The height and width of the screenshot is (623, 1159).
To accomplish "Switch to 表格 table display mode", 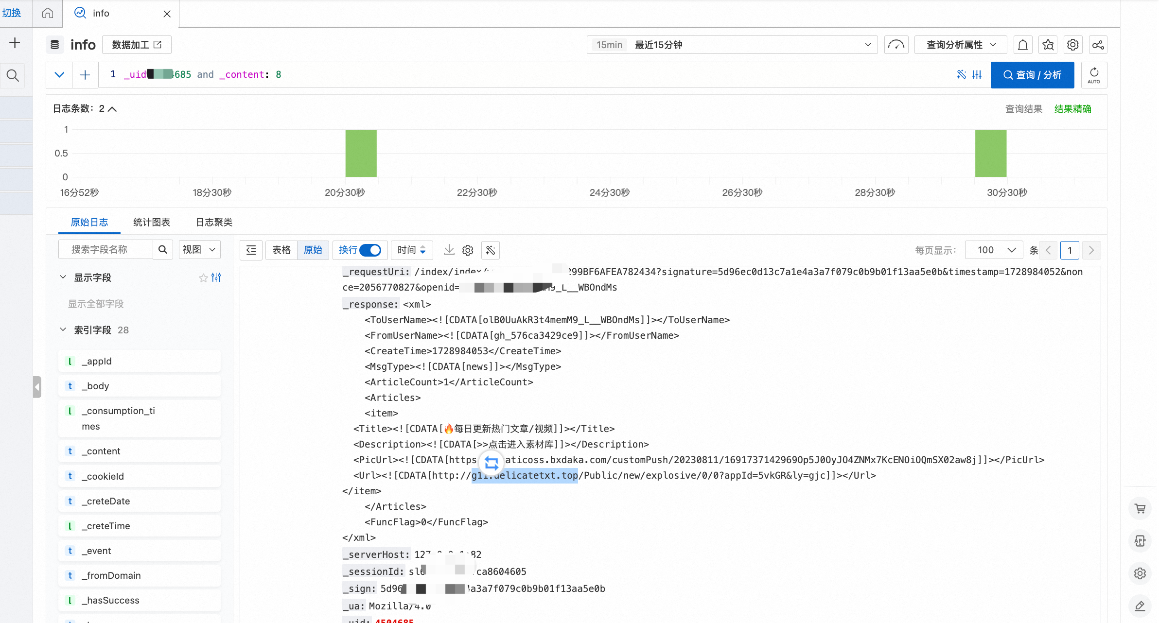I will tap(281, 250).
